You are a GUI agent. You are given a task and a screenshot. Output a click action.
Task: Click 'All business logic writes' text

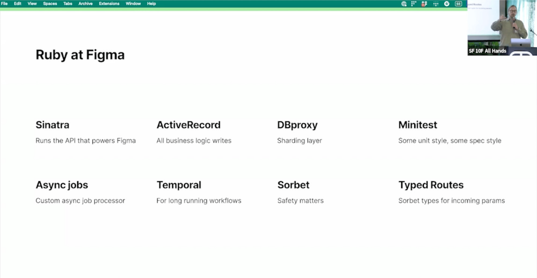(x=194, y=141)
